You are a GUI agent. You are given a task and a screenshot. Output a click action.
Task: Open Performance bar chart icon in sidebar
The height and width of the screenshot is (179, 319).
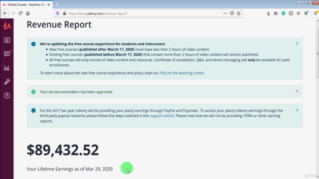[x=7, y=68]
